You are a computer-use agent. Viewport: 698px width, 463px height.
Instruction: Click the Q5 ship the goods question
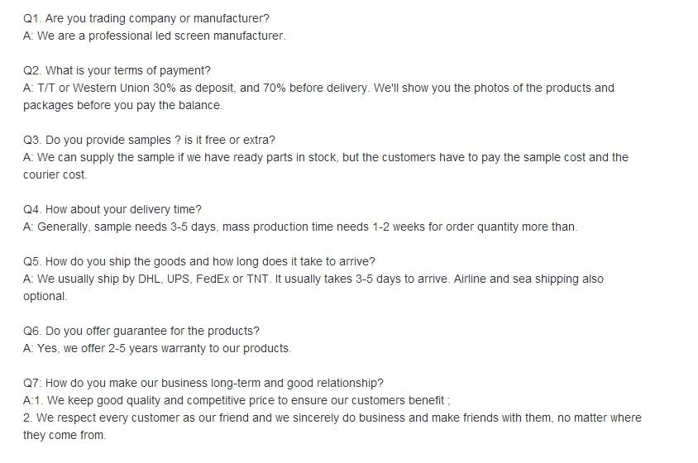199,262
